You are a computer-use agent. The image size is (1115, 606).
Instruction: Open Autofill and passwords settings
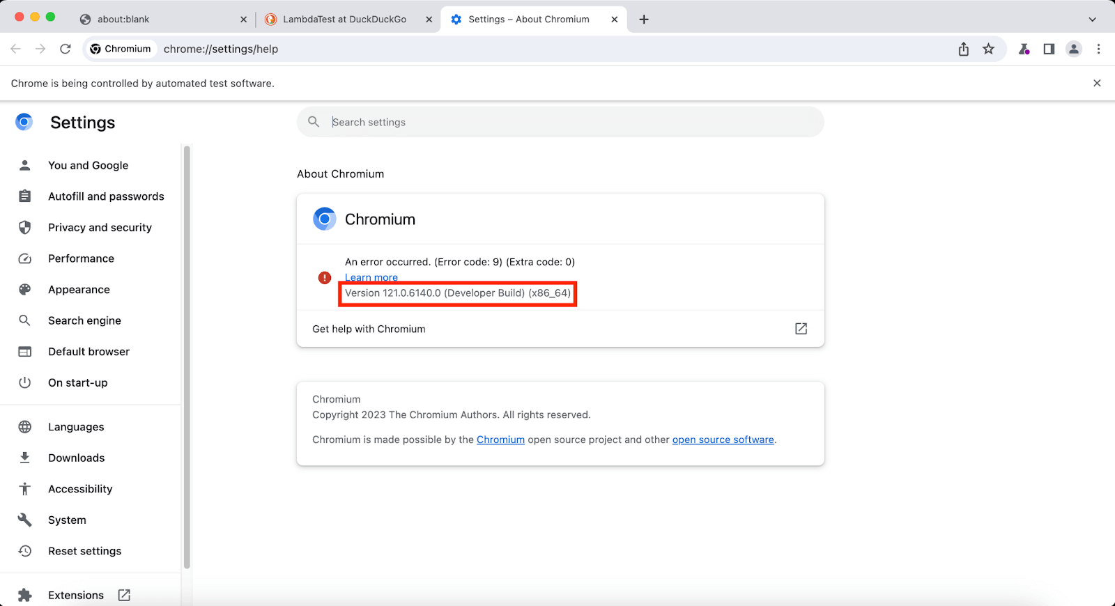point(91,196)
